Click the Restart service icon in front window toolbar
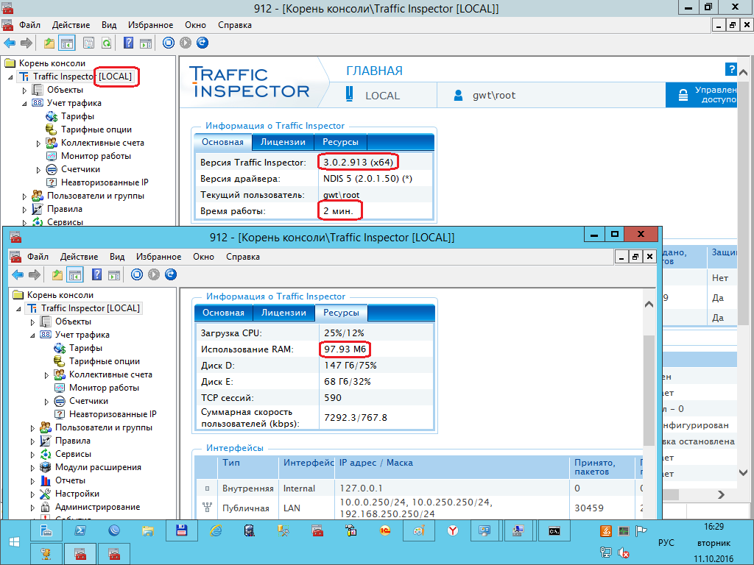 coord(171,274)
